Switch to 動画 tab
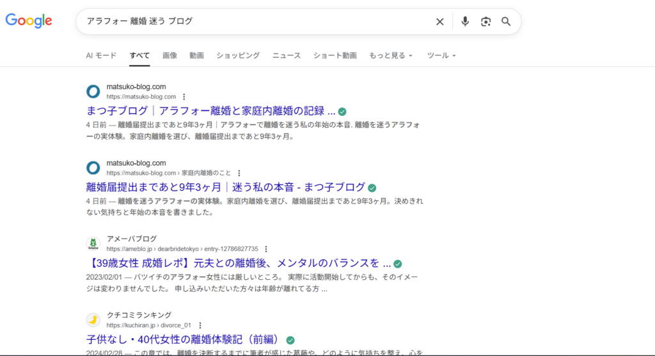The height and width of the screenshot is (356, 655). tap(196, 55)
